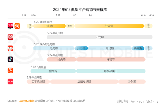Select Xiaohongshu's 冲刺期 bar
Image resolution: width=160 pixels, height=105 pixels.
coord(132,82)
